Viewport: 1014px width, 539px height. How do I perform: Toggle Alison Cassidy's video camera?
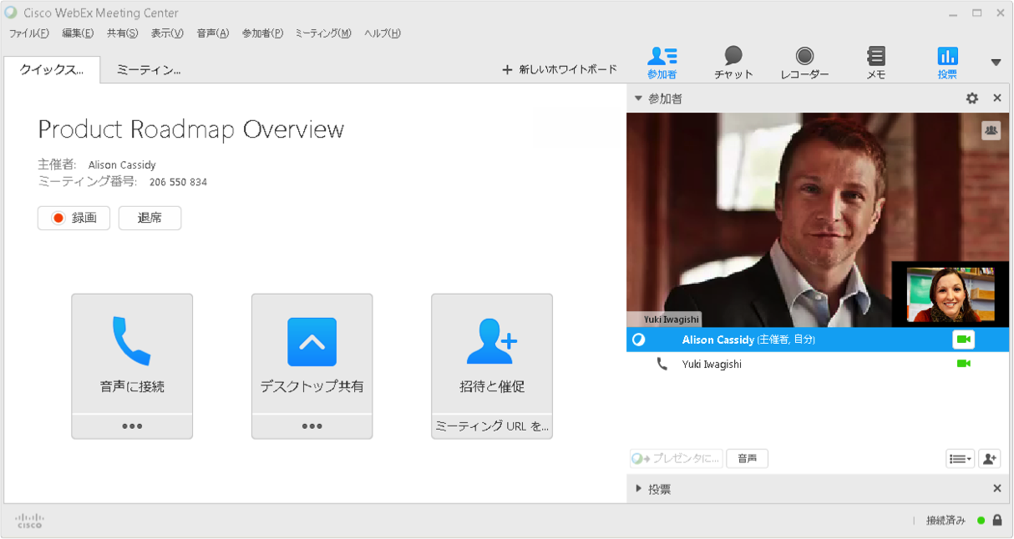click(963, 340)
